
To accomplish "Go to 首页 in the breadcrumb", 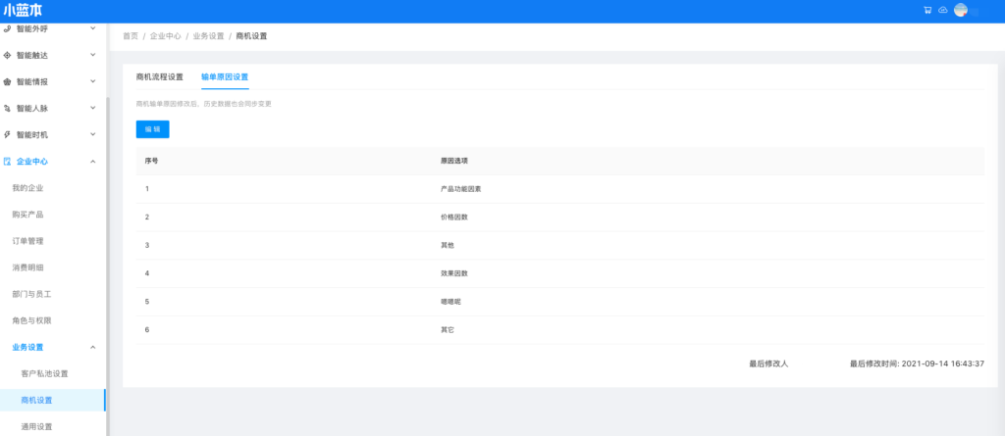I will [x=130, y=36].
